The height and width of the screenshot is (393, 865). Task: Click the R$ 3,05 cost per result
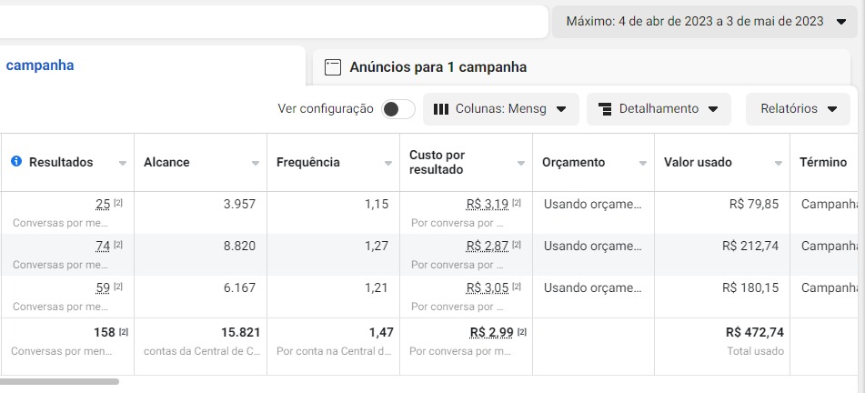pyautogui.click(x=487, y=287)
